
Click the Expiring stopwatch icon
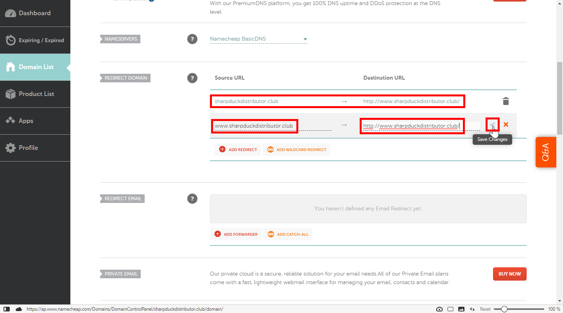click(x=11, y=40)
